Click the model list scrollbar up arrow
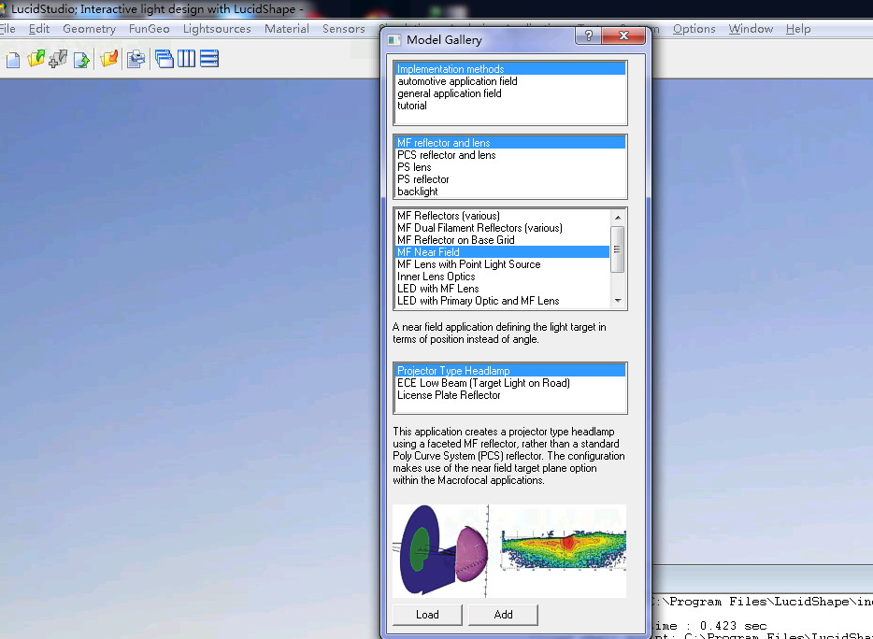 pos(618,217)
